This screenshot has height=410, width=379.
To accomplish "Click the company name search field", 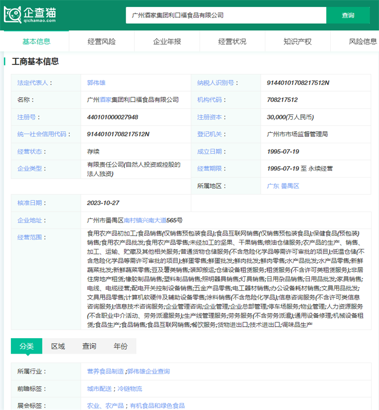I will click(226, 15).
